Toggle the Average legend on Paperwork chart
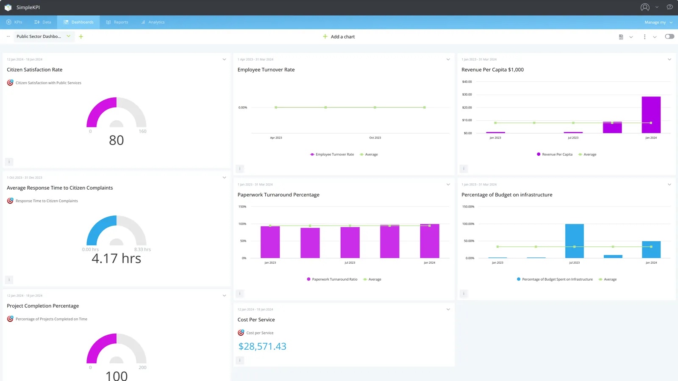 pos(372,279)
